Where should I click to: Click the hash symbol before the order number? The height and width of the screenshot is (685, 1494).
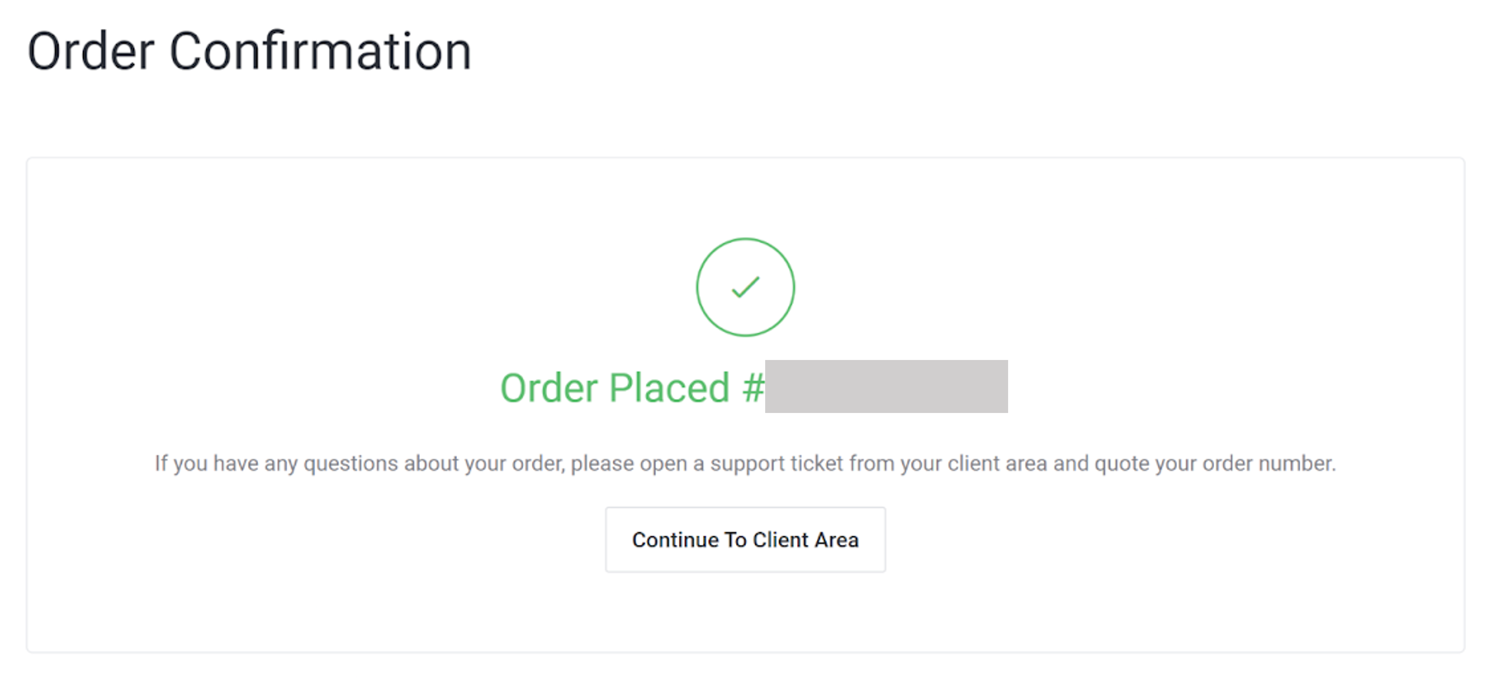click(753, 387)
